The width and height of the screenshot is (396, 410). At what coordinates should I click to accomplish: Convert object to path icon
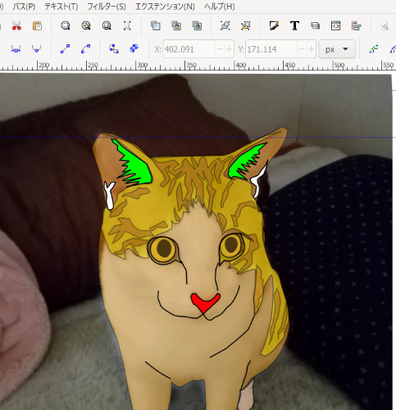(114, 49)
